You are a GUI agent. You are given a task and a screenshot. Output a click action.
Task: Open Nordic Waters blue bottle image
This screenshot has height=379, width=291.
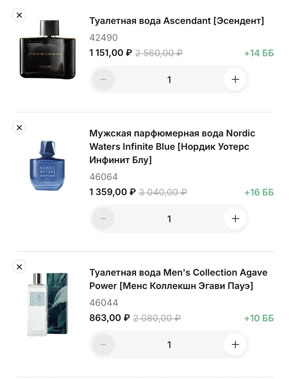coord(47,165)
